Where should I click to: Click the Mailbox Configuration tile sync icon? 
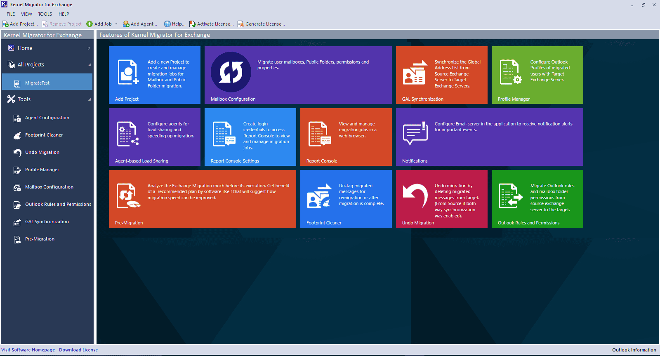point(231,72)
